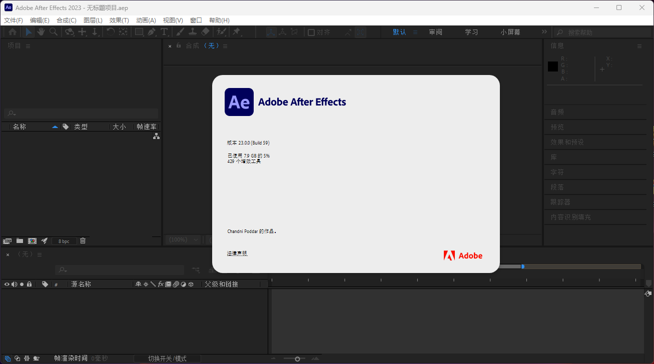Open project flowchart icon in Project panel
Screen dimensions: 654x364
click(156, 136)
